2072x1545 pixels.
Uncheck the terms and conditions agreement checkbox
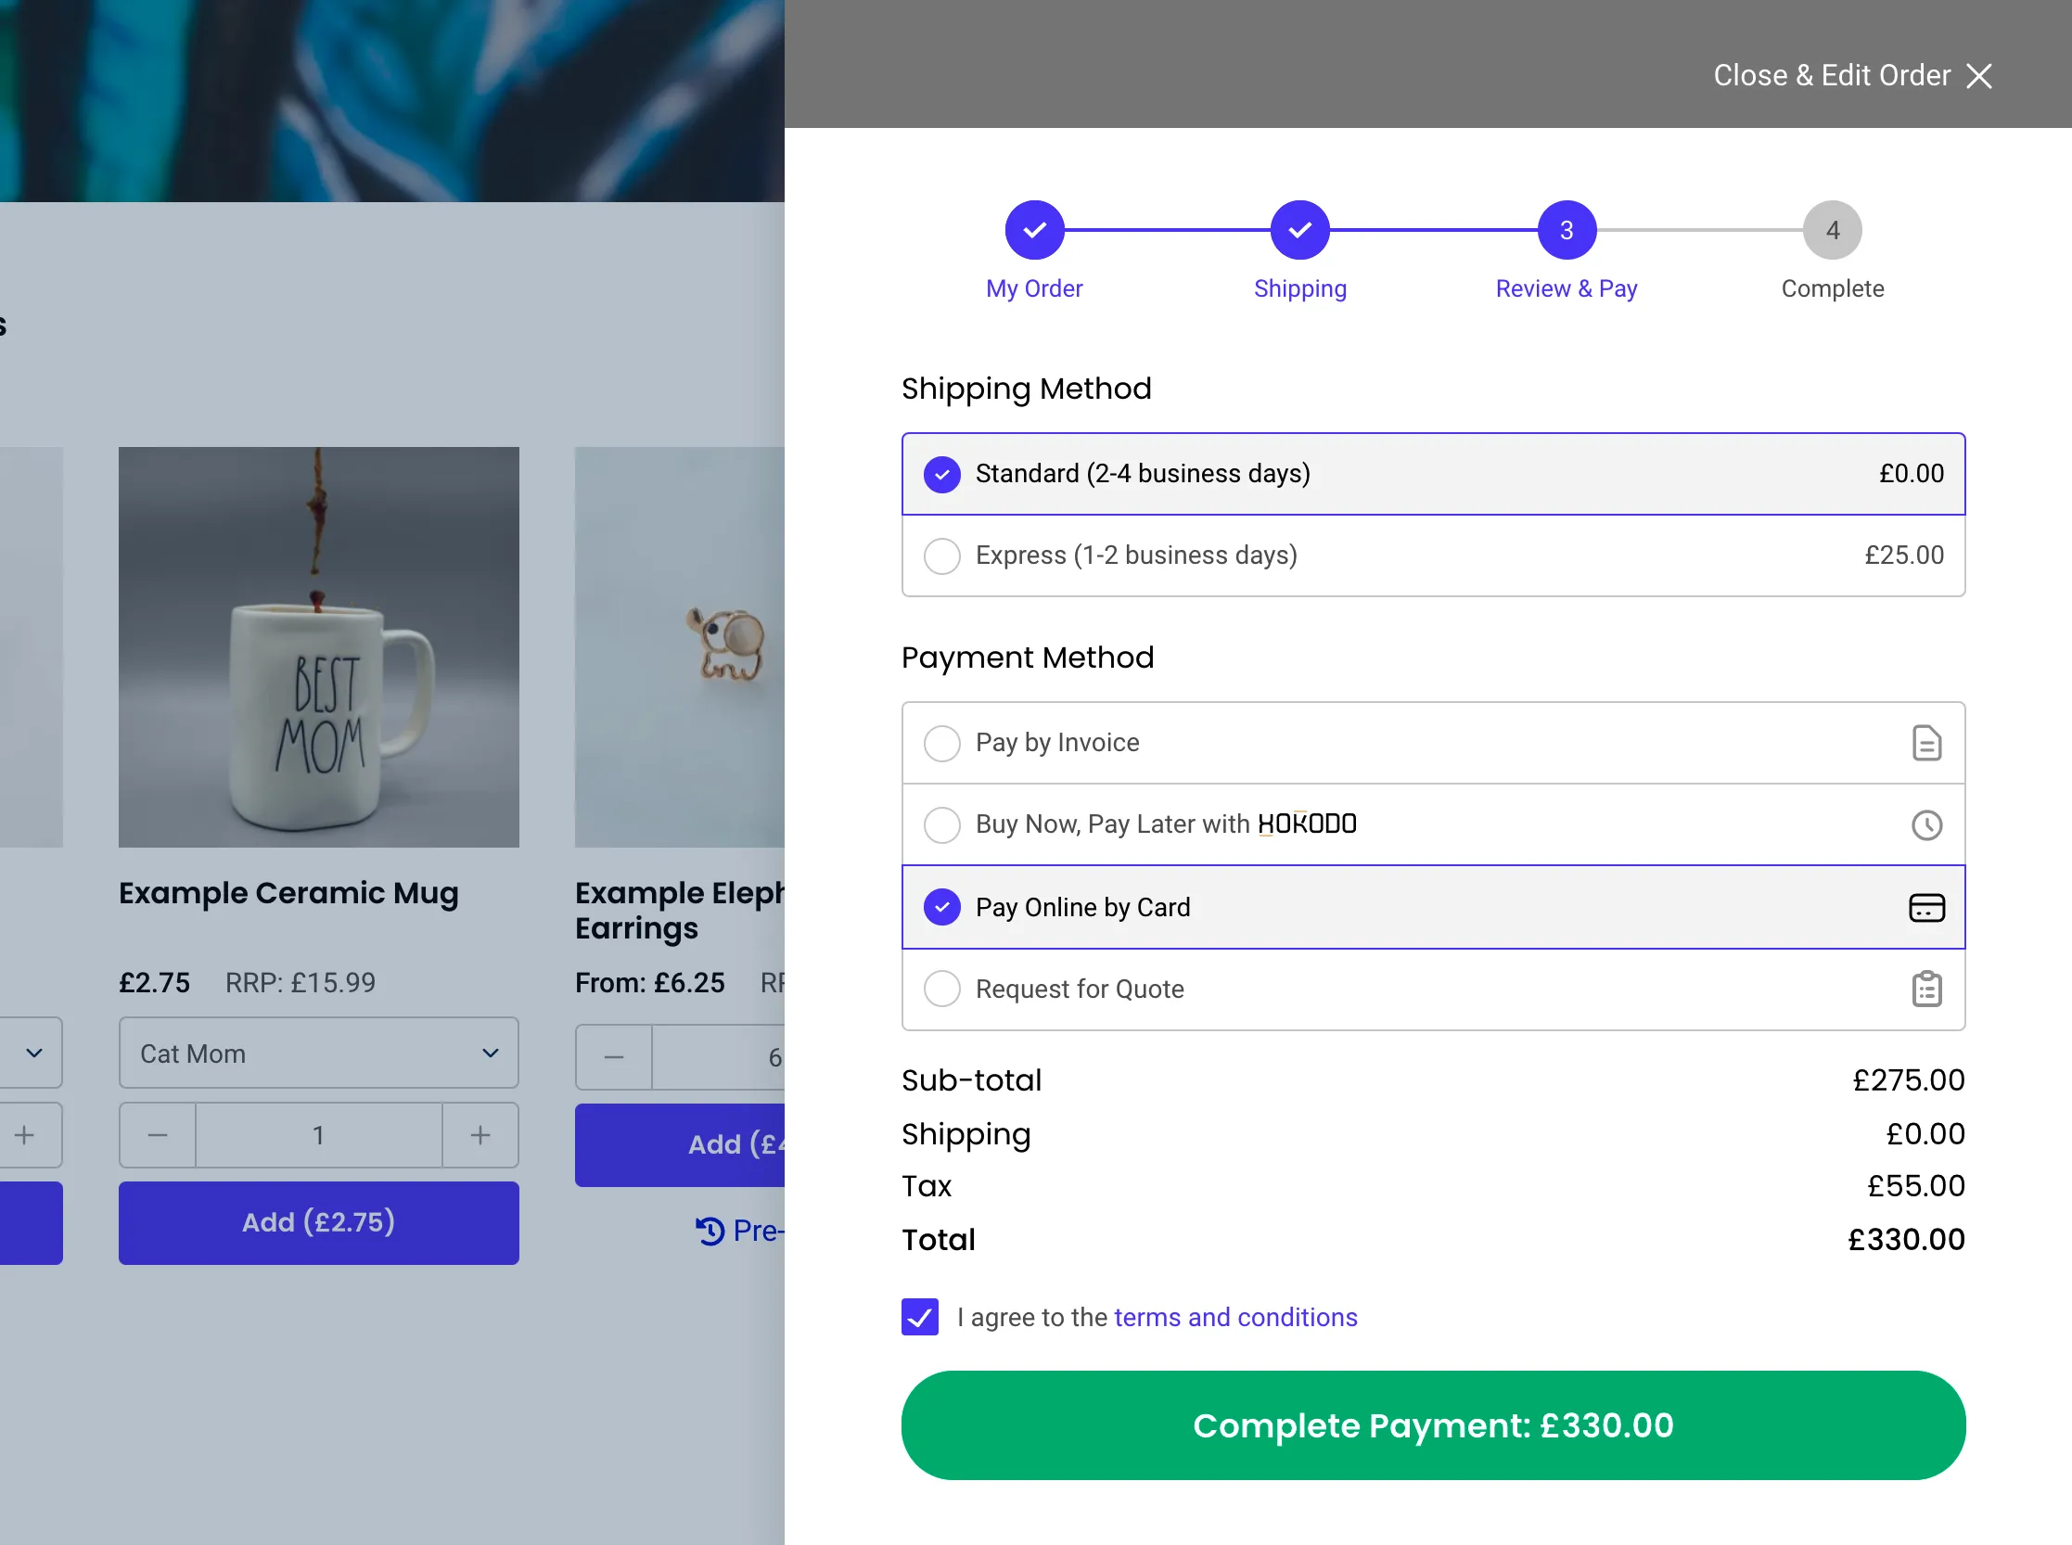coord(919,1317)
